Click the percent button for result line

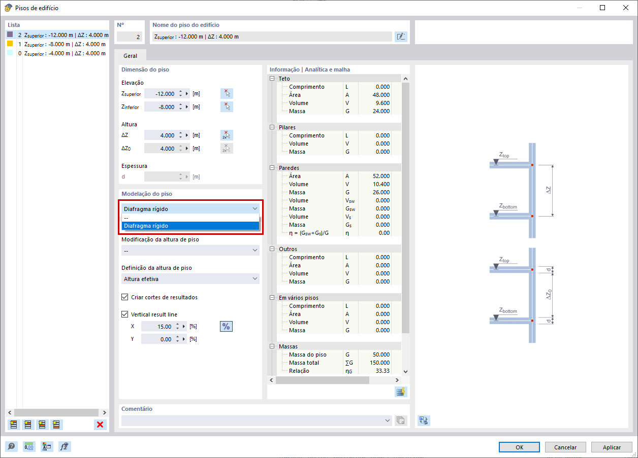coord(227,326)
